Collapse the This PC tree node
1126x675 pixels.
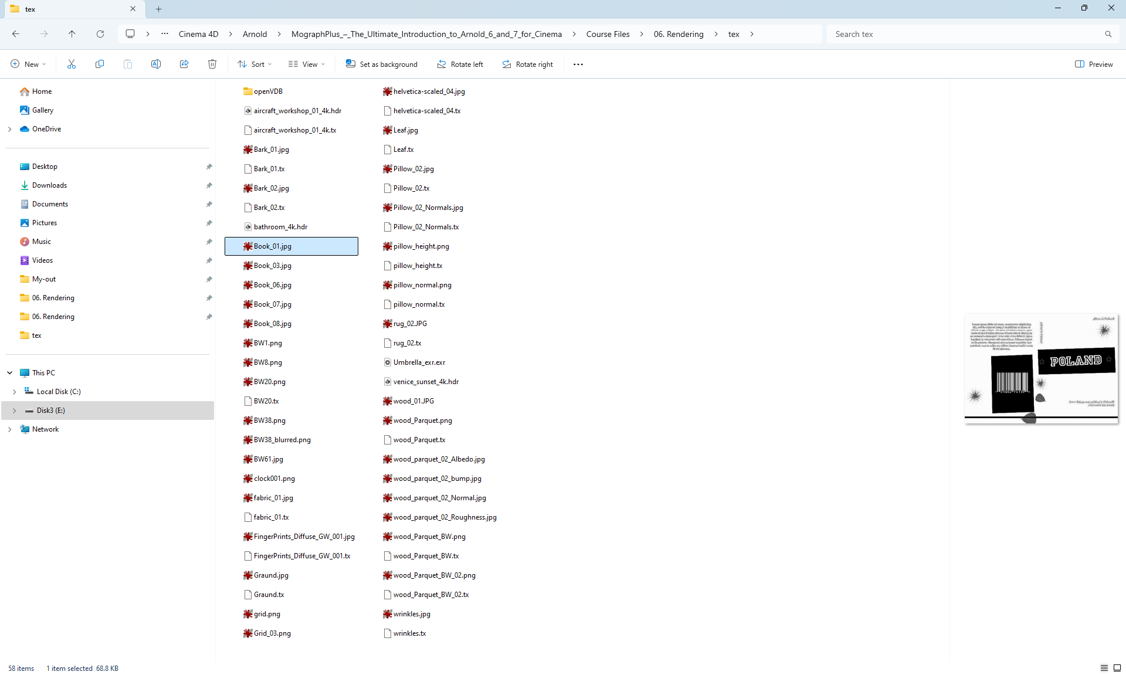point(10,373)
